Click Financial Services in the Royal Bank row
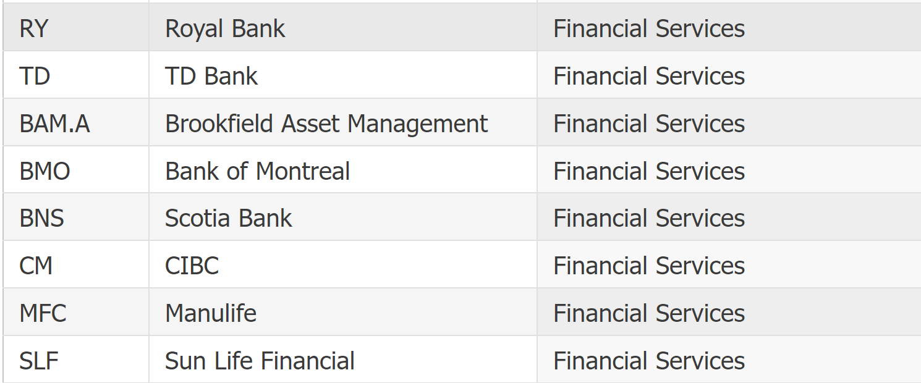The width and height of the screenshot is (921, 383). [x=649, y=28]
